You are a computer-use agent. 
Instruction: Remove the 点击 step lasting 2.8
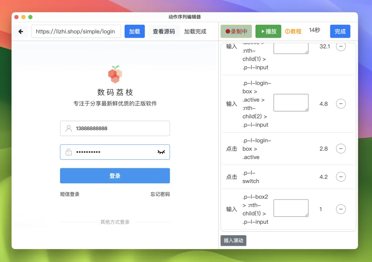pos(341,148)
